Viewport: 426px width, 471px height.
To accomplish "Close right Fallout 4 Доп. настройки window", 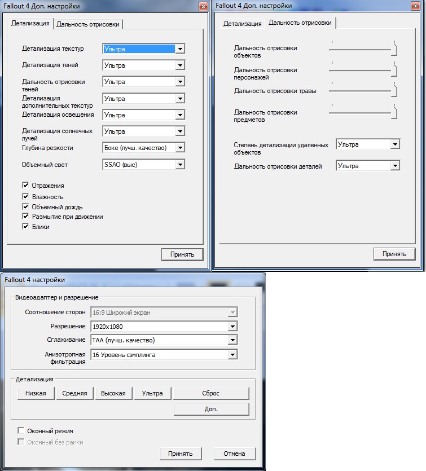I will (415, 6).
